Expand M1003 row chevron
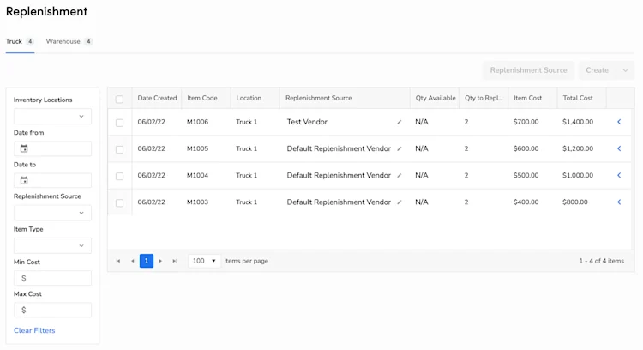643x350 pixels. (x=619, y=202)
